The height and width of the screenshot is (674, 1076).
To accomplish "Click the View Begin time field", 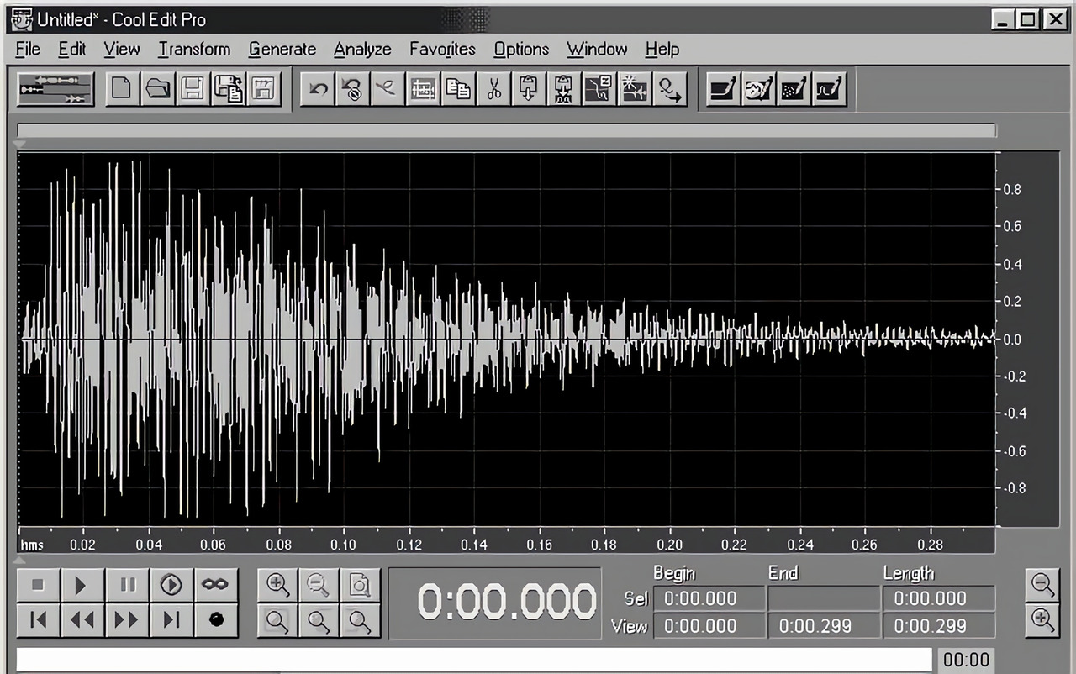I will pos(709,626).
